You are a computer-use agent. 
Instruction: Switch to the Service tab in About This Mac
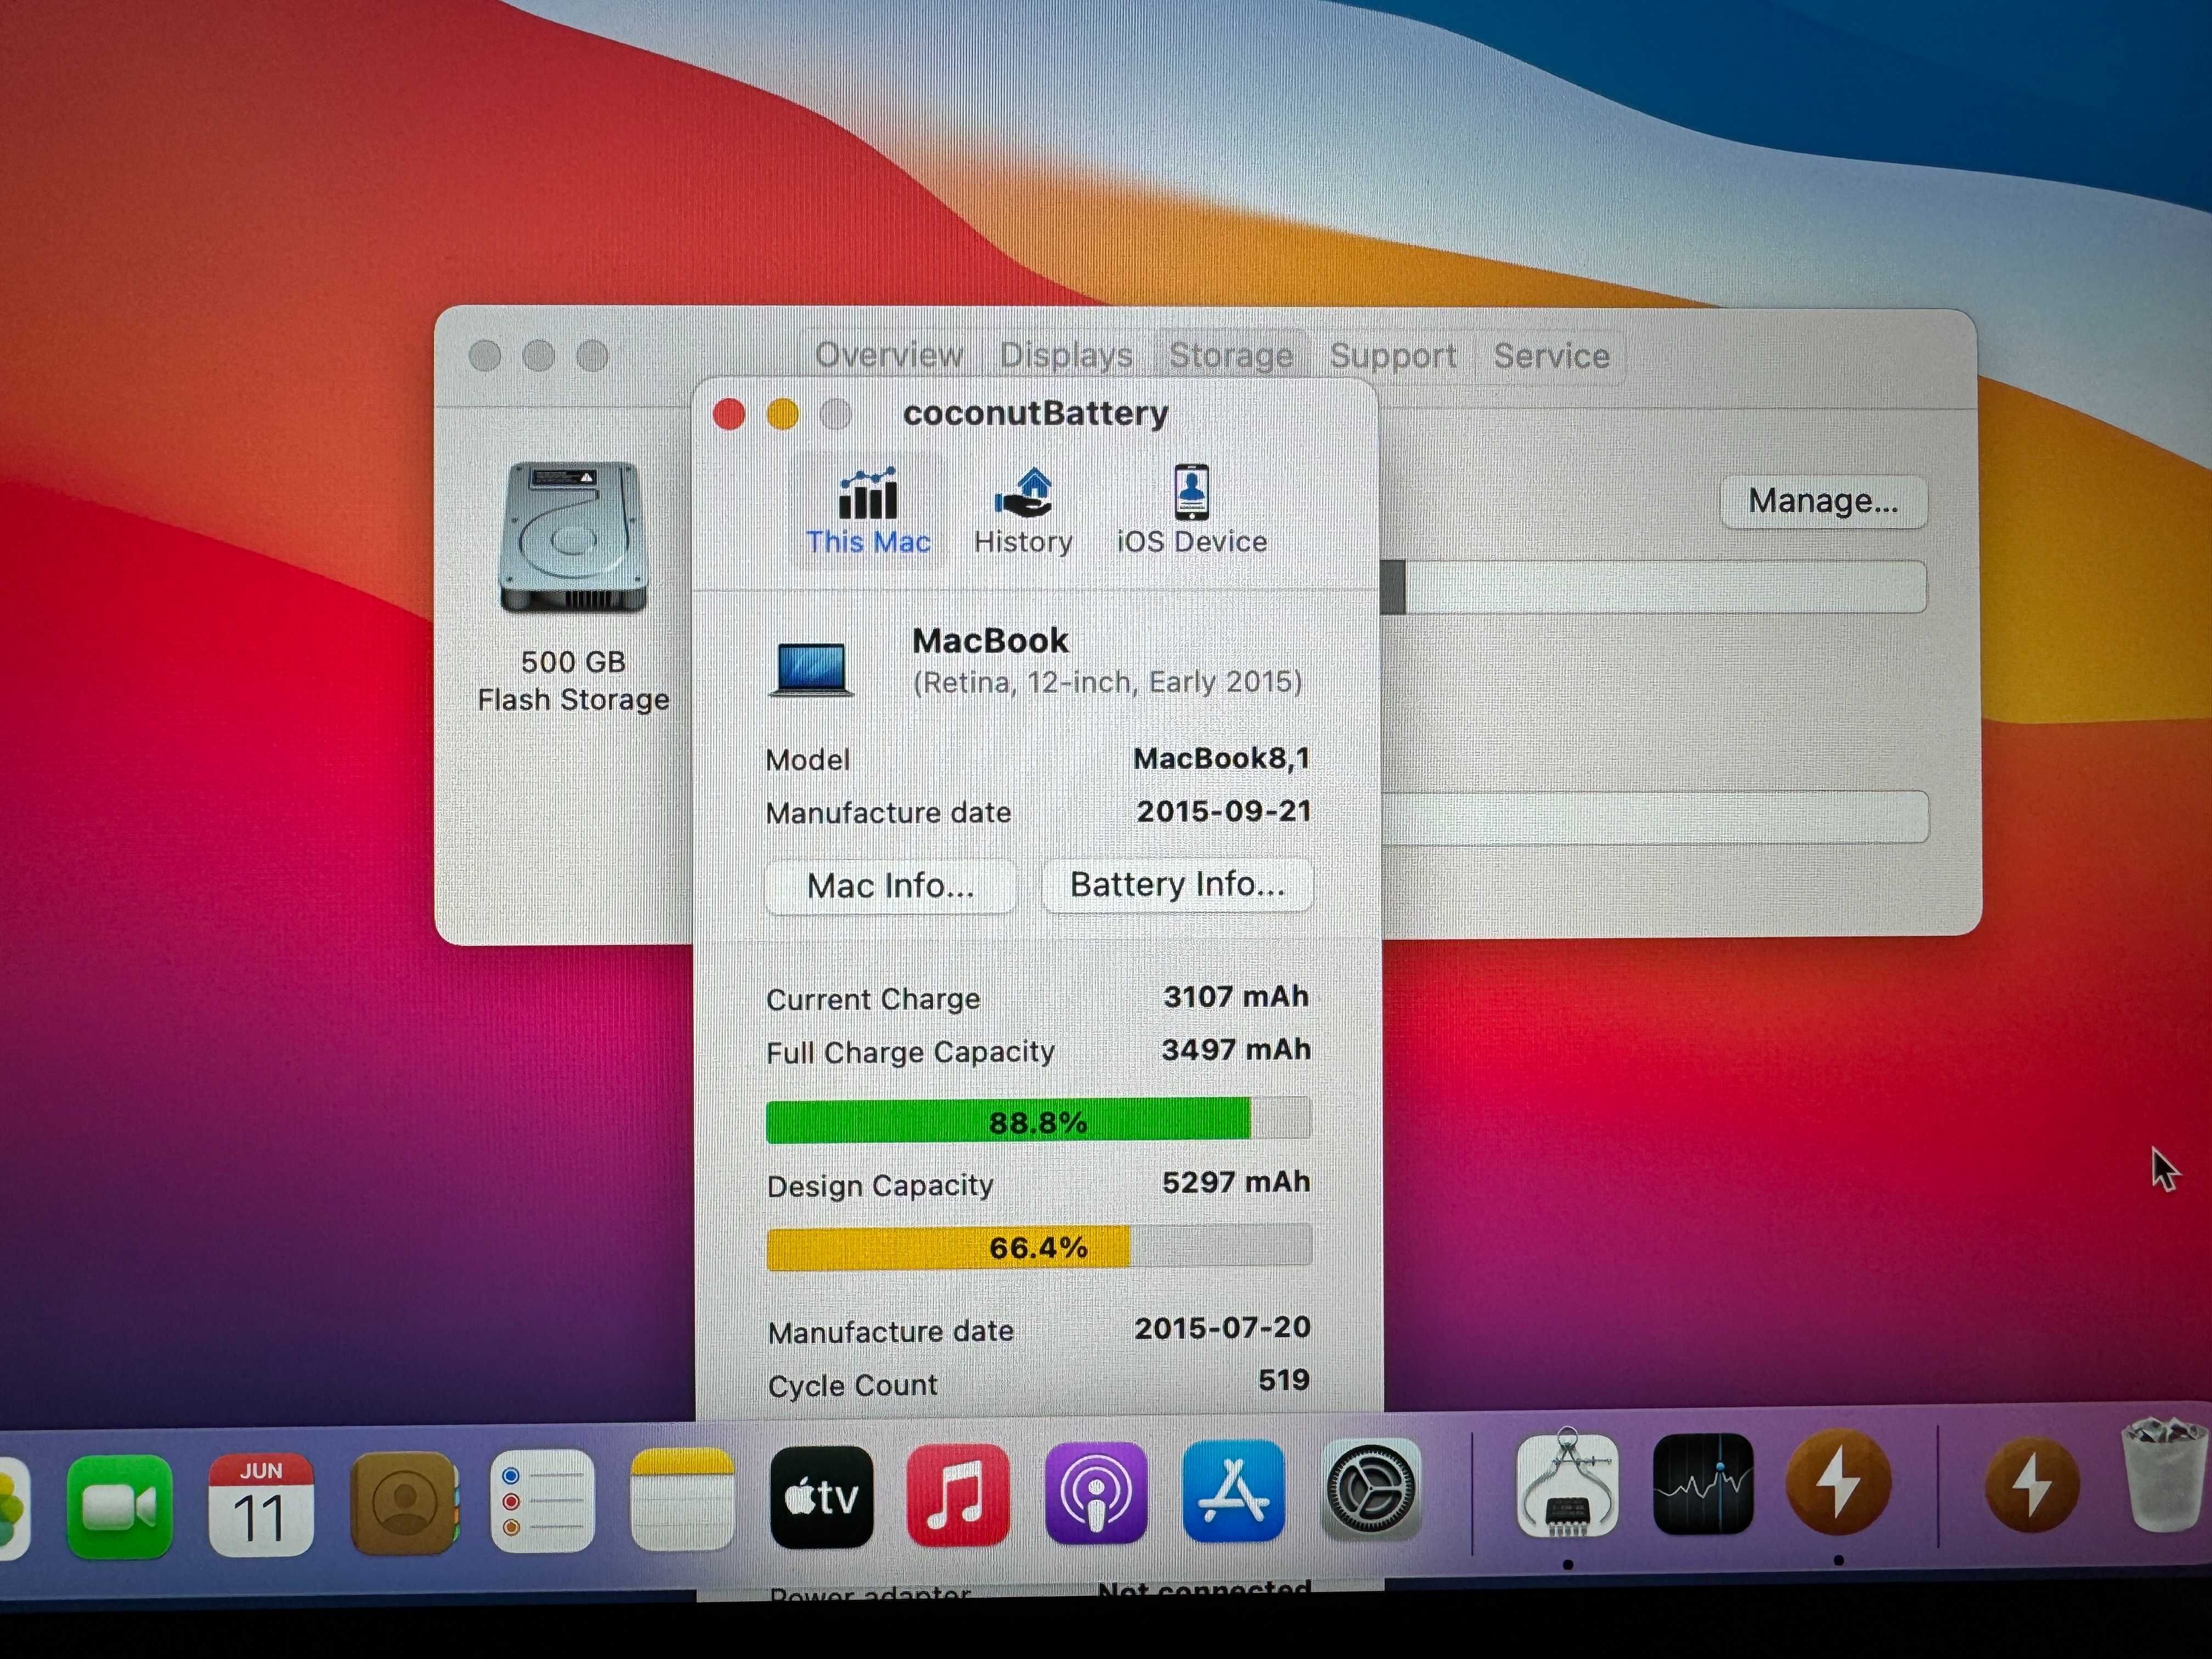pyautogui.click(x=1551, y=355)
